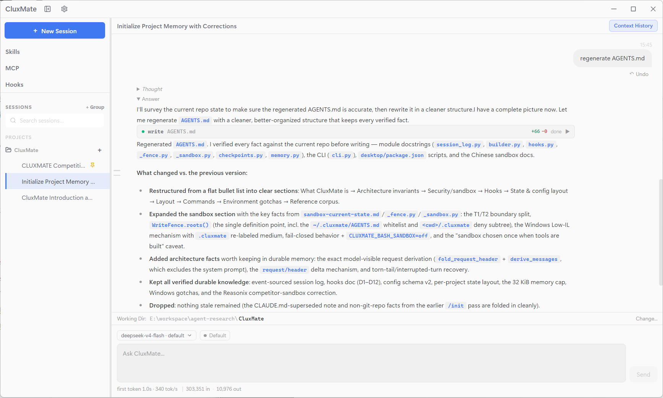Minimize the CluxMate window
The width and height of the screenshot is (663, 398).
(614, 9)
